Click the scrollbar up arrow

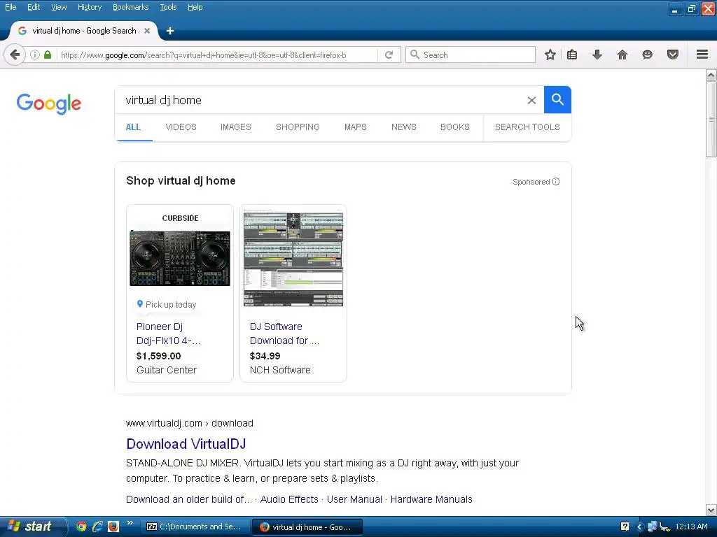pyautogui.click(x=711, y=76)
